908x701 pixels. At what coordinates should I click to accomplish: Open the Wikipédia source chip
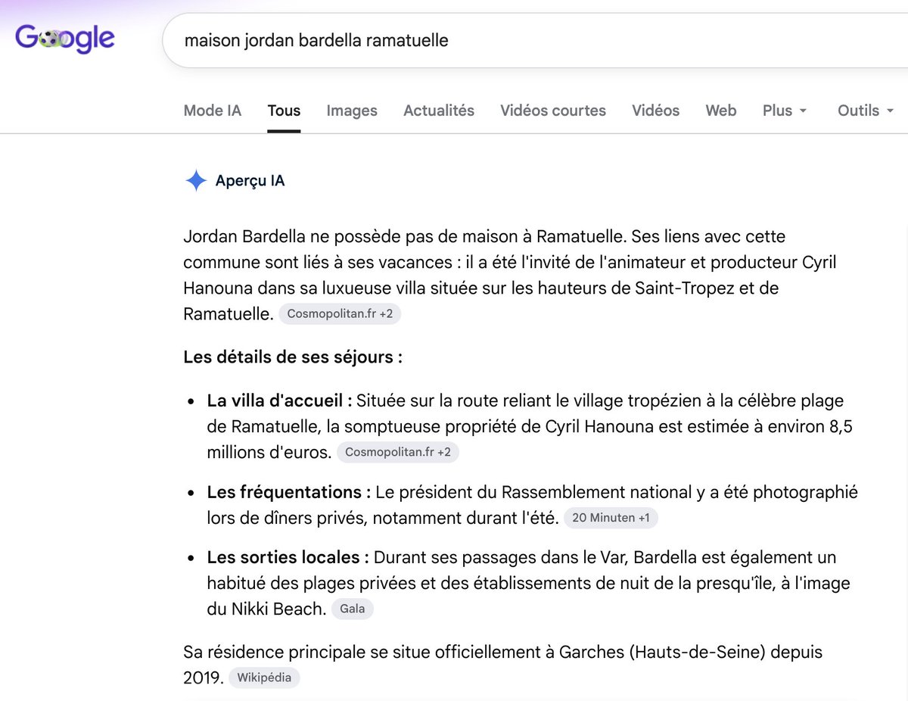click(264, 678)
